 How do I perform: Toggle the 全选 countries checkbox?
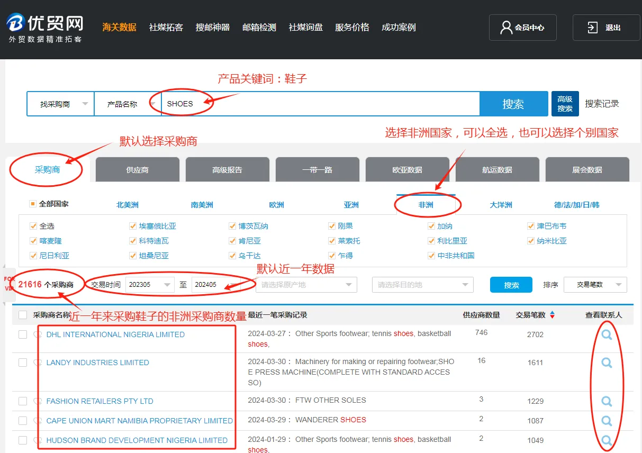coord(34,226)
